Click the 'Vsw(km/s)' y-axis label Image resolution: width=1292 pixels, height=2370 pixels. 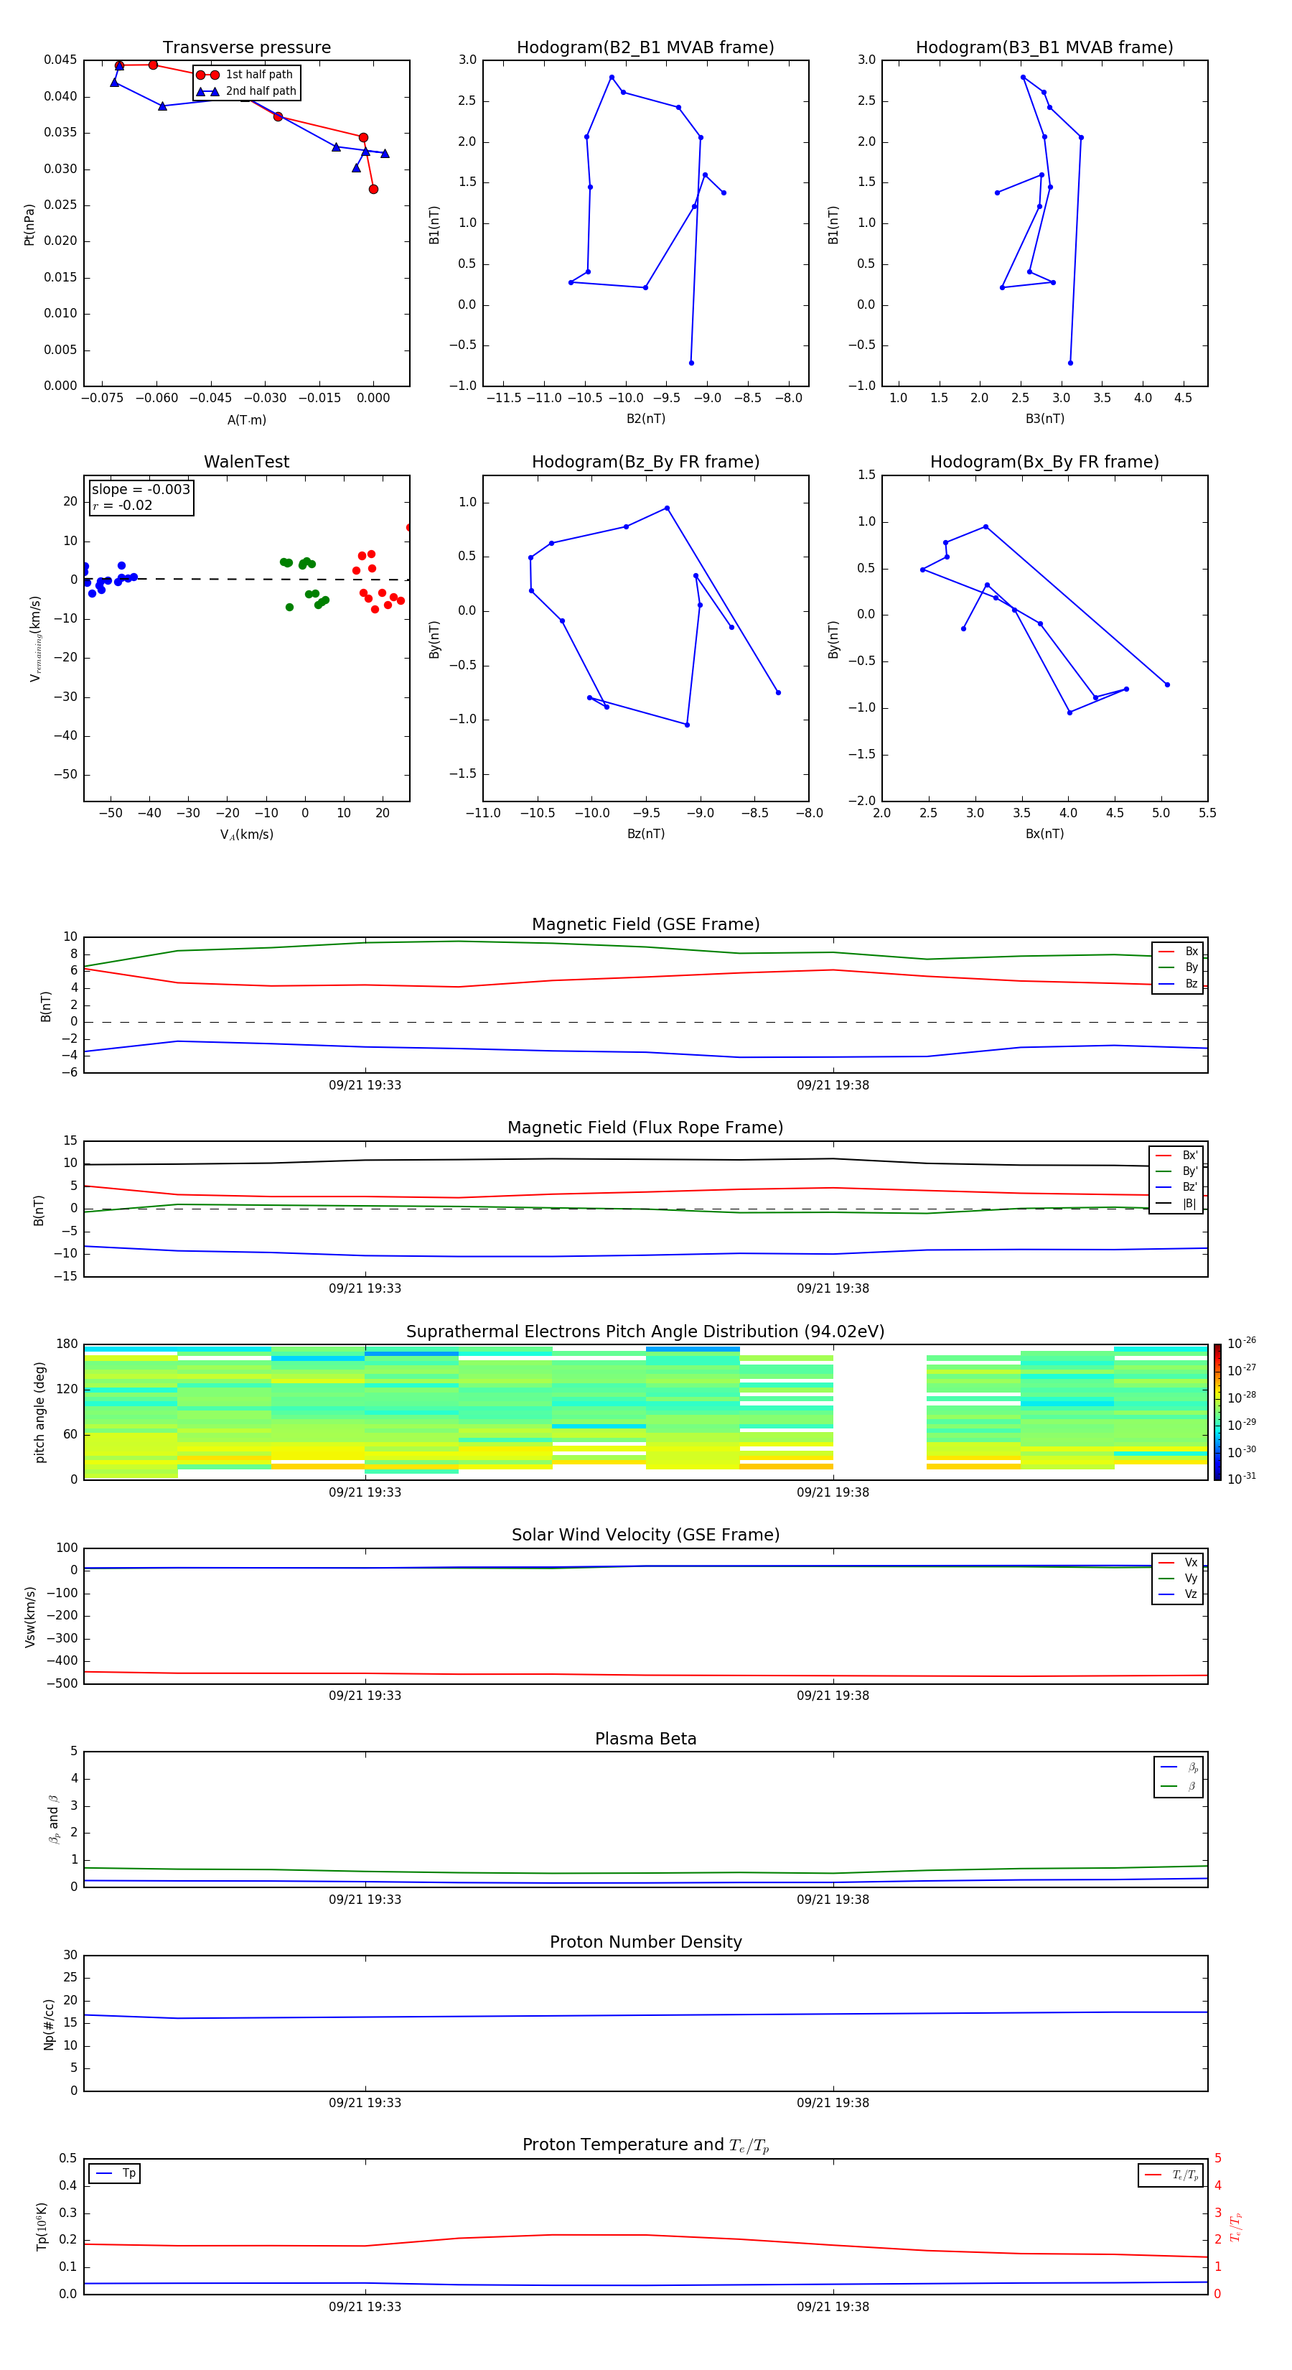[30, 1617]
